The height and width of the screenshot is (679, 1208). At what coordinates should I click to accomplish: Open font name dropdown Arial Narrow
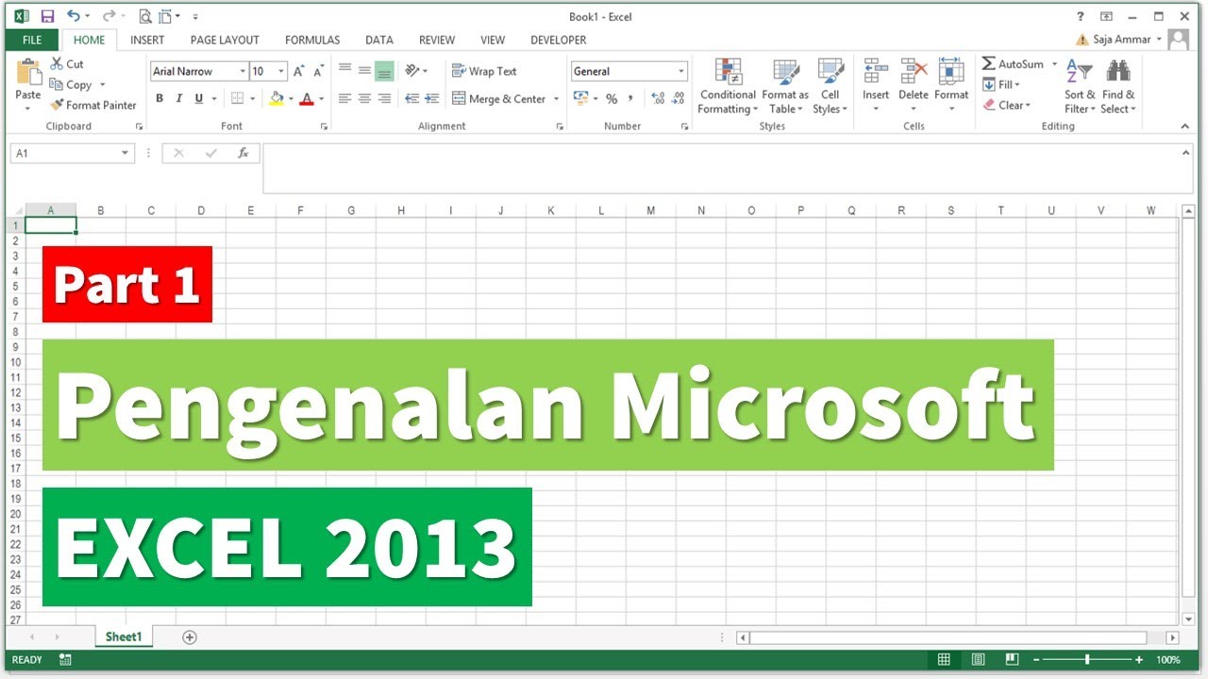click(243, 72)
